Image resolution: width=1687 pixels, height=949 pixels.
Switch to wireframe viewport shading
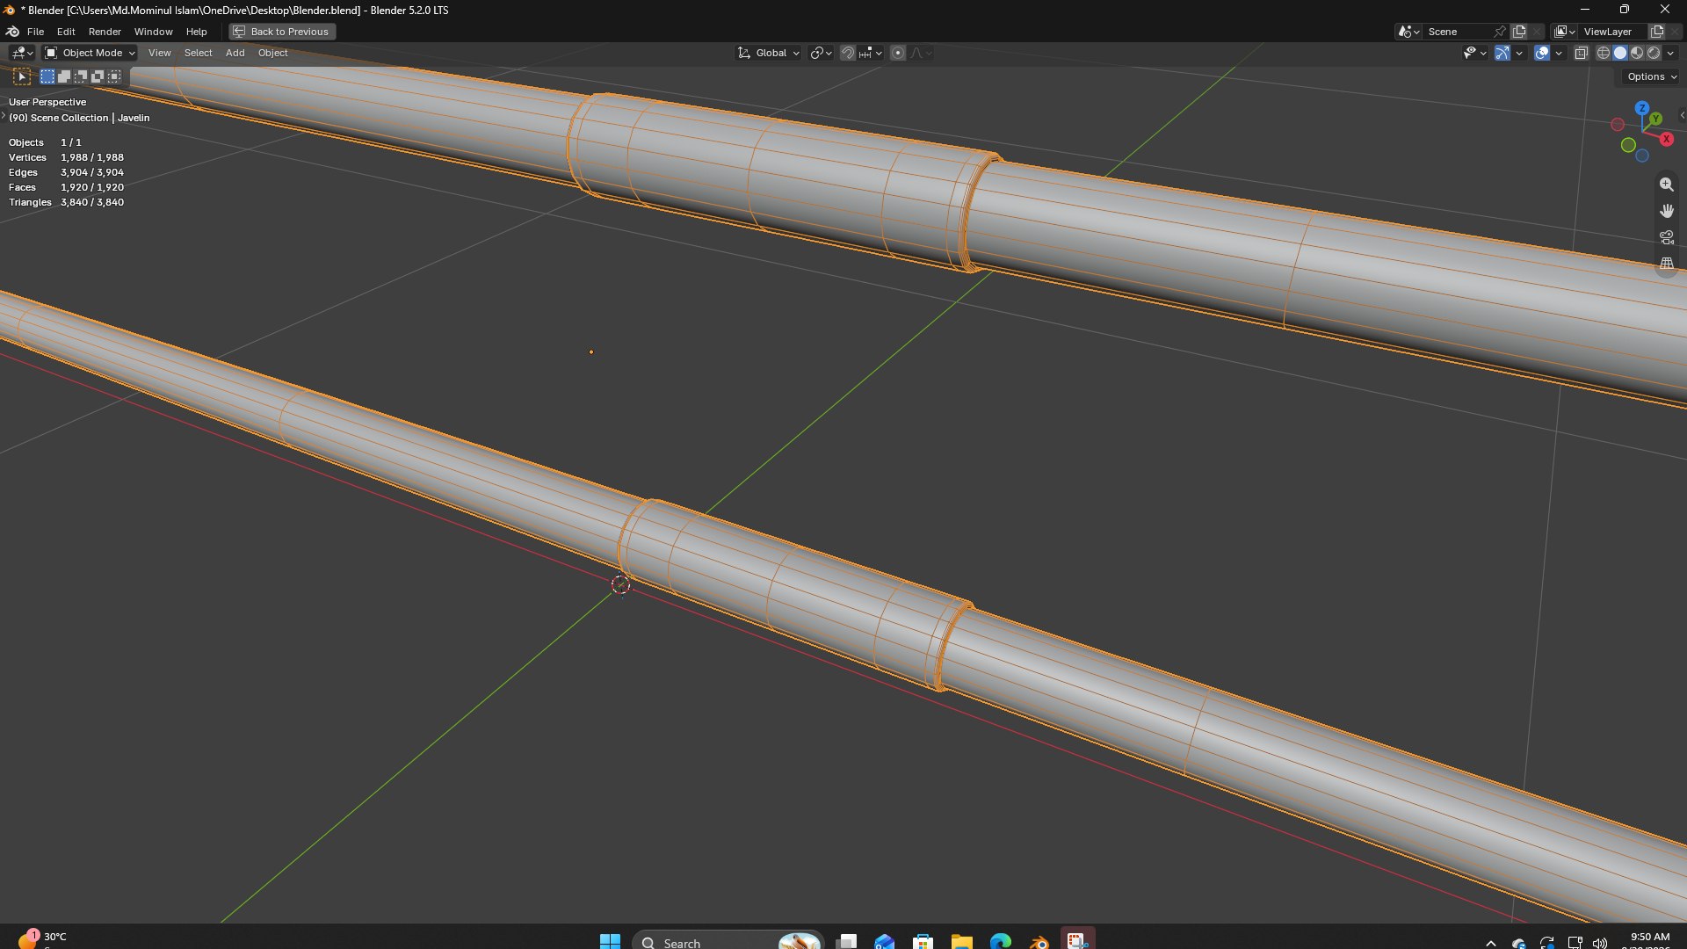1604,53
